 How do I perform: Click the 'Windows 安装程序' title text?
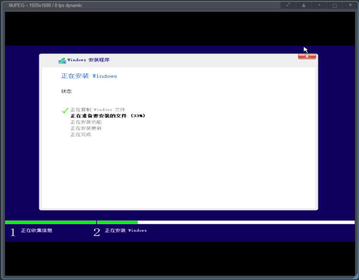pos(89,60)
